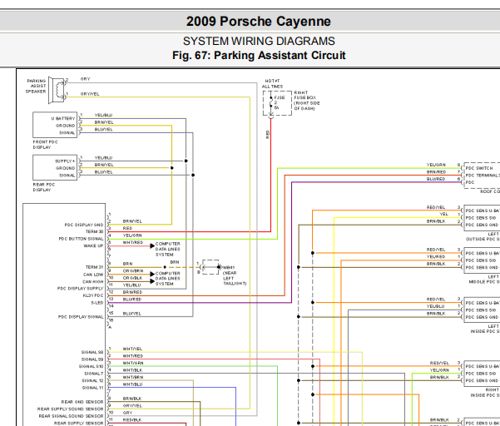500x426 pixels.
Task: Click 'YEL/GRN' wire label at PDC switch
Action: pyautogui.click(x=436, y=165)
